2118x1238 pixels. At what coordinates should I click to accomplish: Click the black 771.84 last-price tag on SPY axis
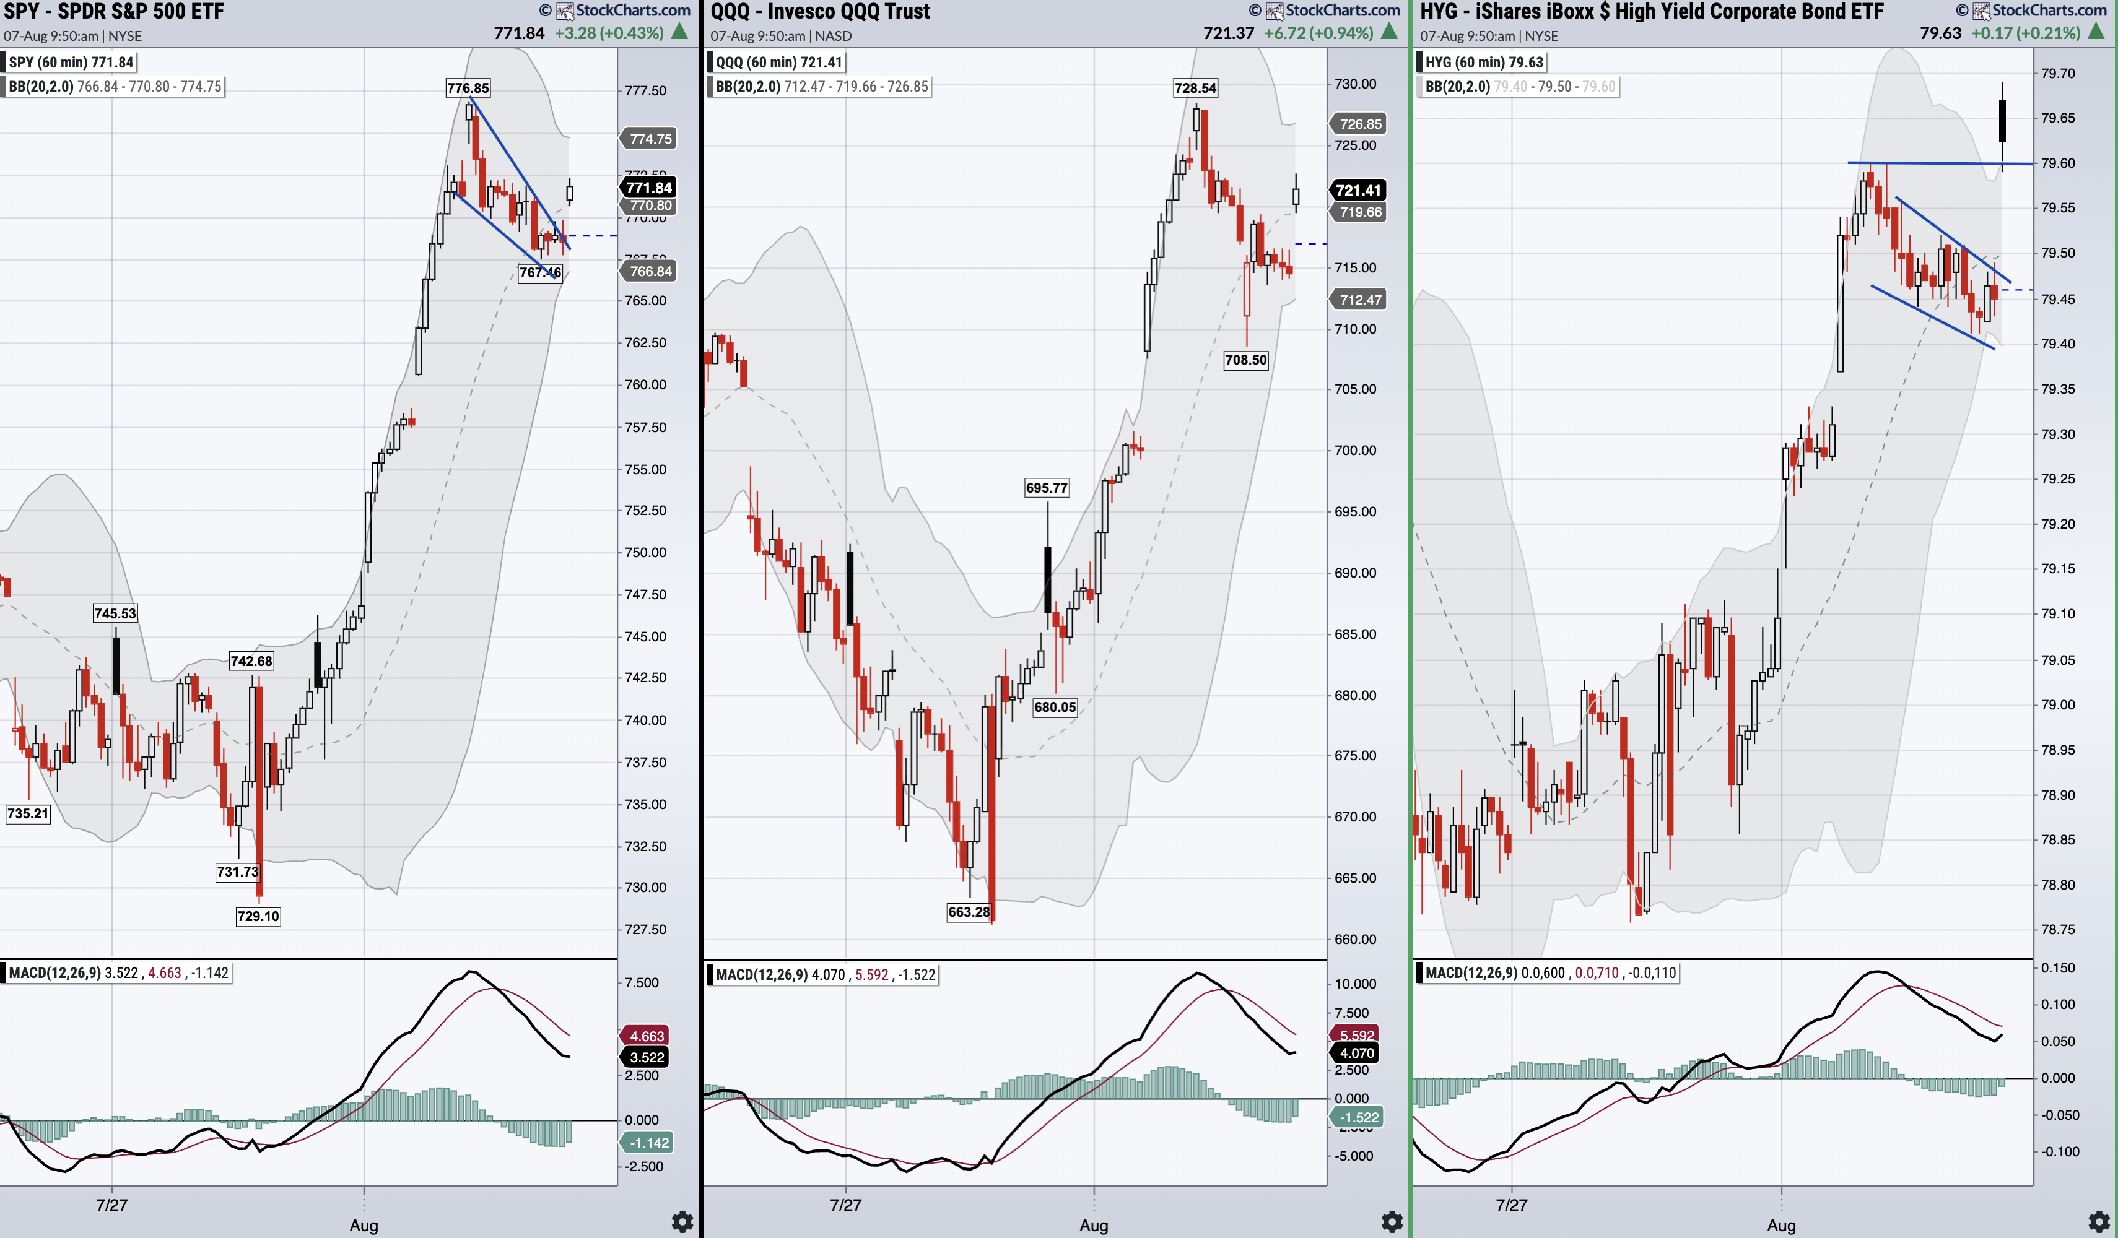[648, 188]
